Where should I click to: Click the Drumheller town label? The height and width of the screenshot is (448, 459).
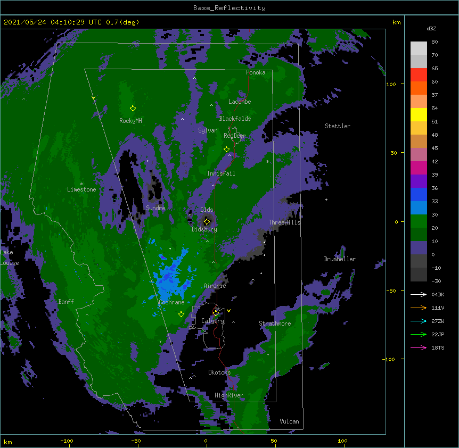pyautogui.click(x=340, y=259)
